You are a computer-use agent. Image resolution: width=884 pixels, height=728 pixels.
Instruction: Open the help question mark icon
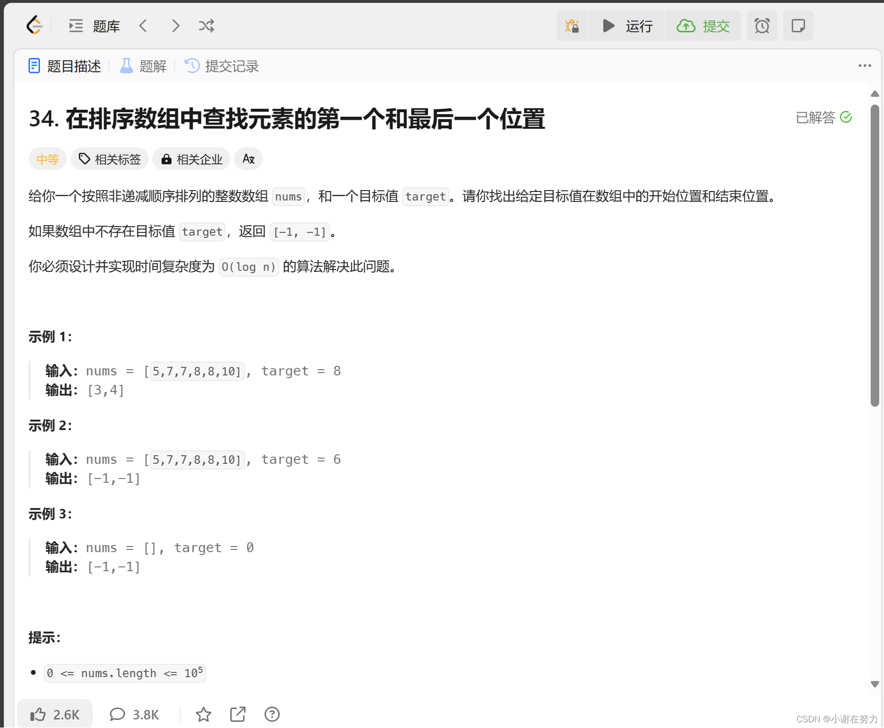pyautogui.click(x=272, y=714)
